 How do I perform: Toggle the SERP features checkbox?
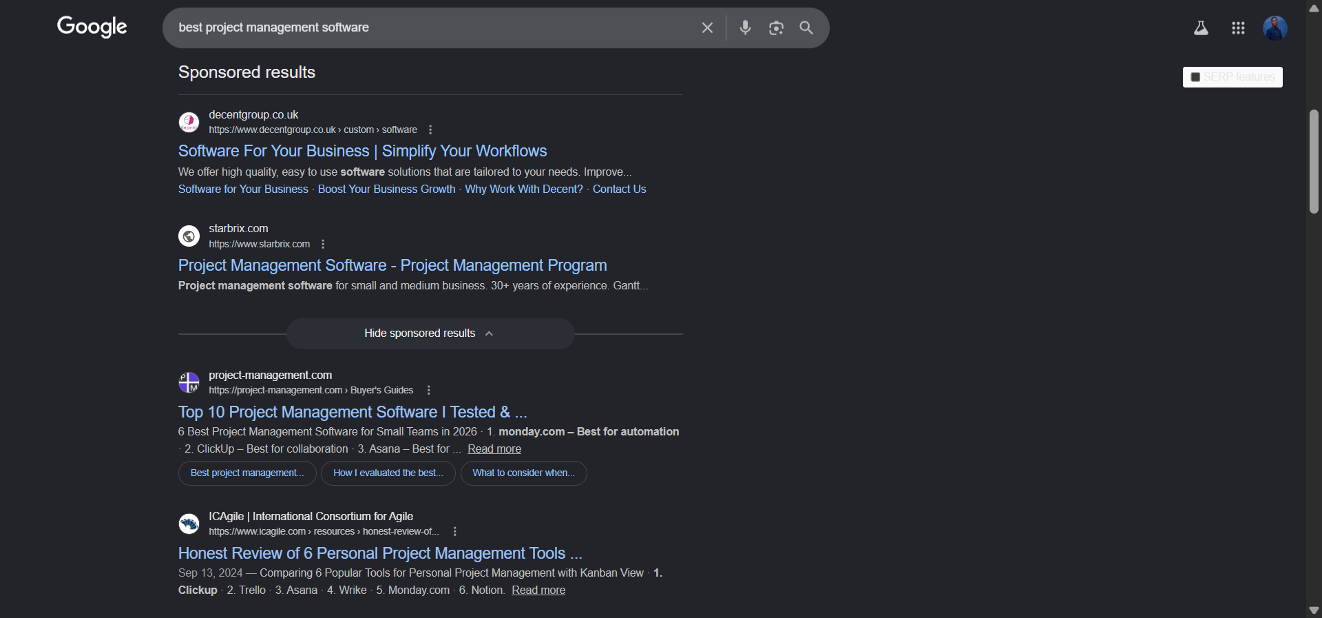1195,77
